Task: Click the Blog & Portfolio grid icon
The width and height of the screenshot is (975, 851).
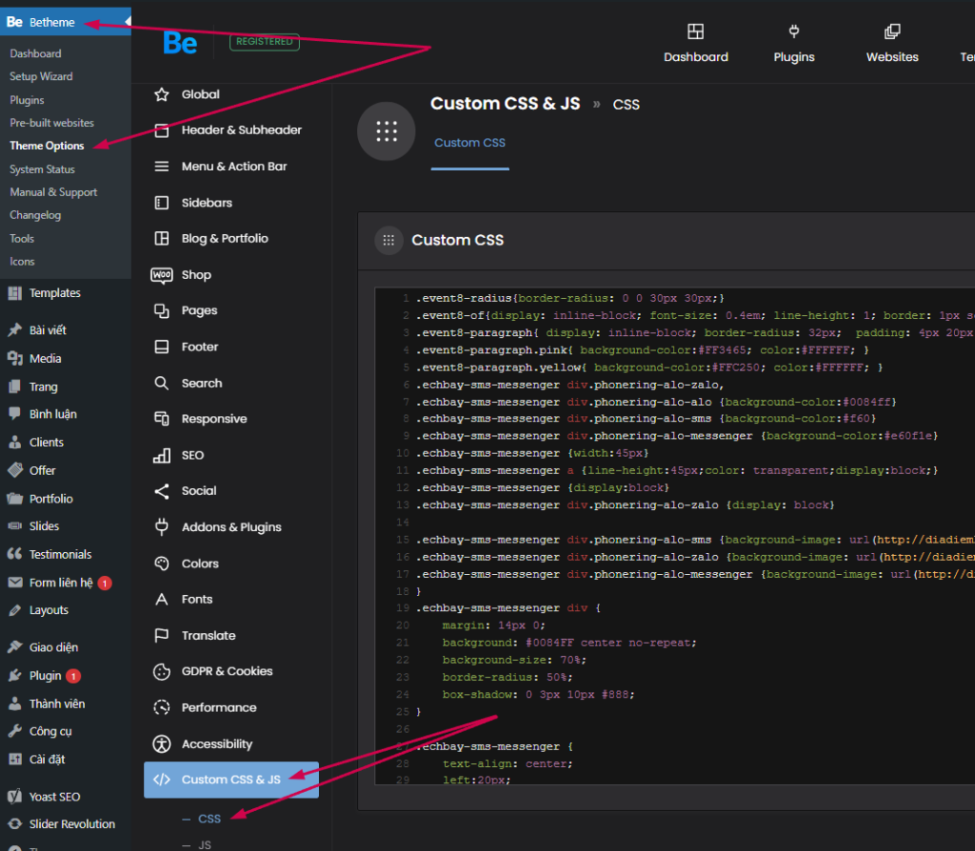Action: [162, 239]
